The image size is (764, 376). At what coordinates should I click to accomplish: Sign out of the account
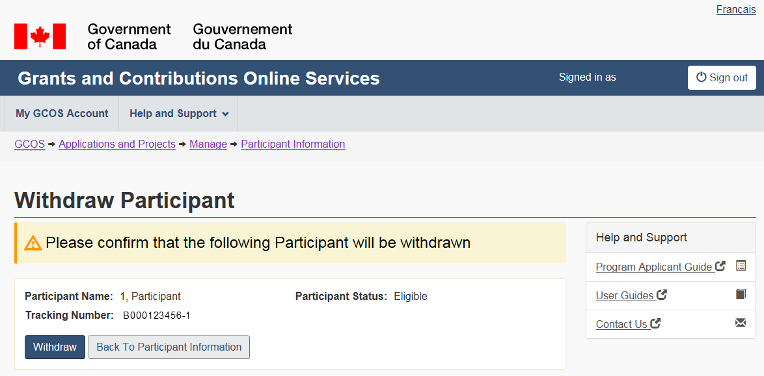click(x=722, y=77)
